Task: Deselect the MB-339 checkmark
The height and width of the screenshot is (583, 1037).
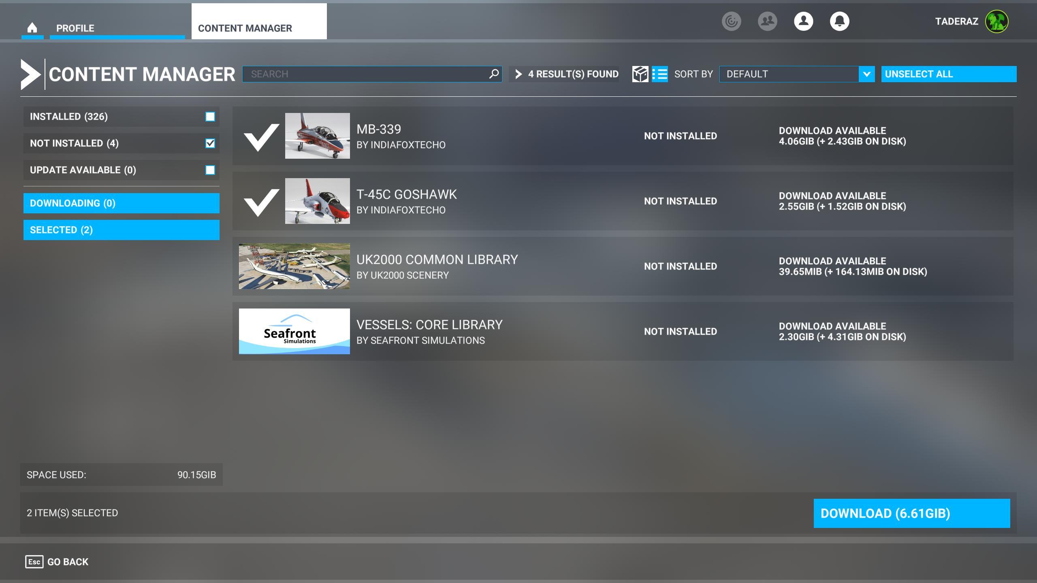Action: [261, 136]
